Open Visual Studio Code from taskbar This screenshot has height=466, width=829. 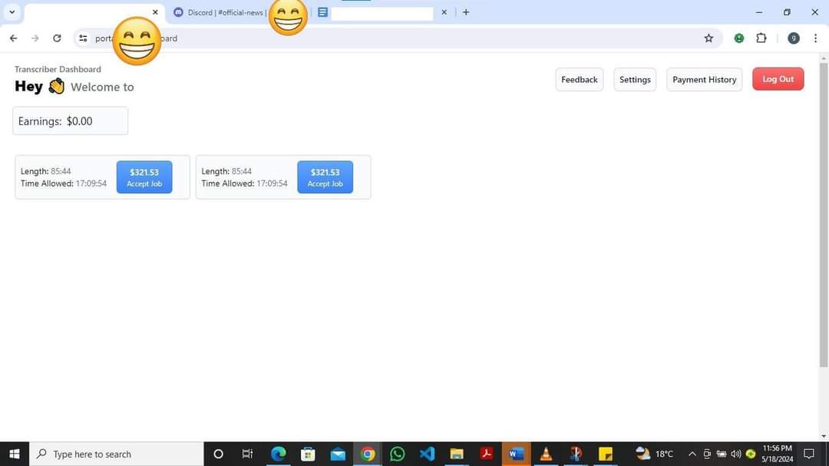click(x=427, y=454)
